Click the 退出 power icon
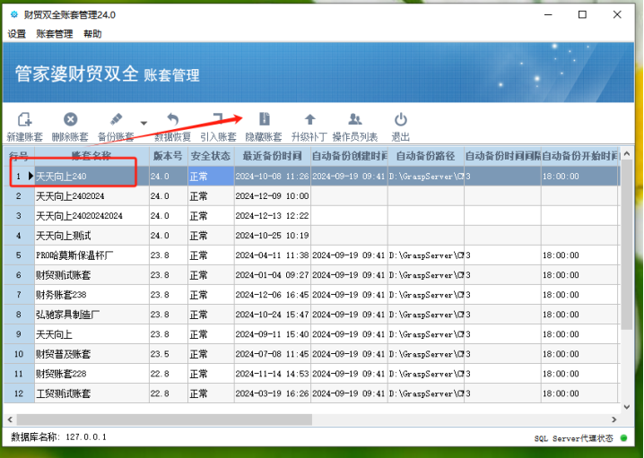 click(400, 119)
